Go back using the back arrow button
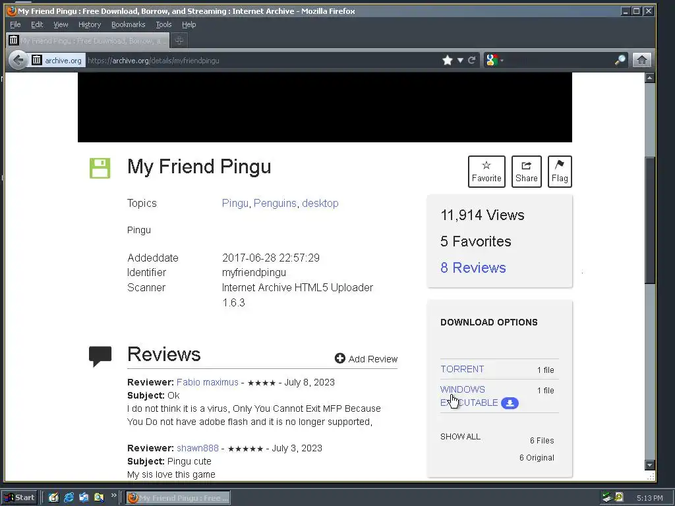The height and width of the screenshot is (506, 675). coord(18,60)
